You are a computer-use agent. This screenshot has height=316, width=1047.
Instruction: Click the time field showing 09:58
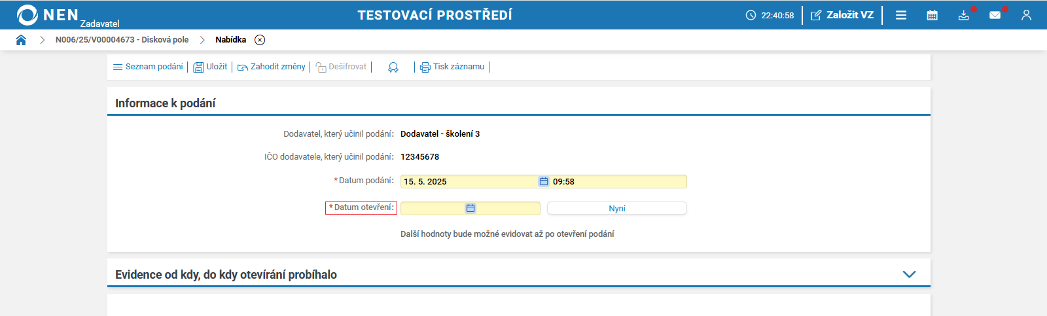click(618, 181)
